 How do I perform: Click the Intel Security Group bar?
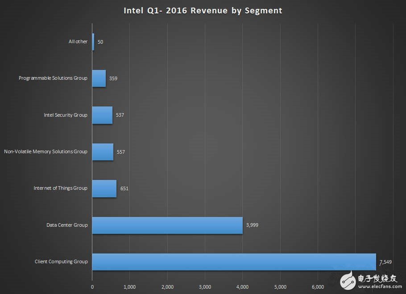point(102,115)
